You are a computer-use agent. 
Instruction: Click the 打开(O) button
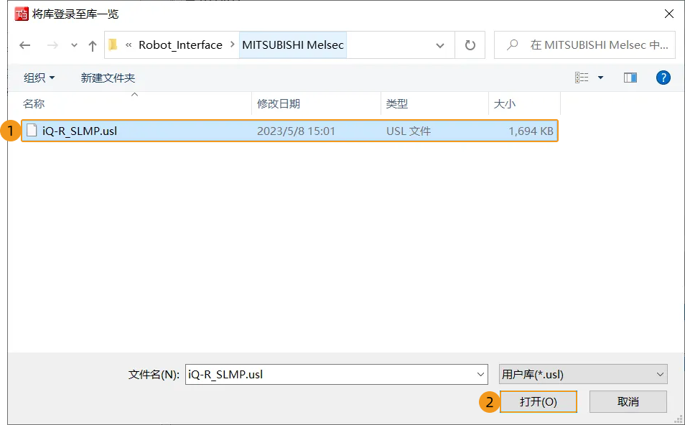539,401
